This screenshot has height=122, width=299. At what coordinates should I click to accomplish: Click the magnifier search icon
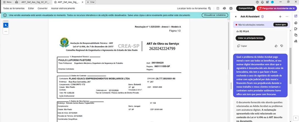tap(209, 9)
